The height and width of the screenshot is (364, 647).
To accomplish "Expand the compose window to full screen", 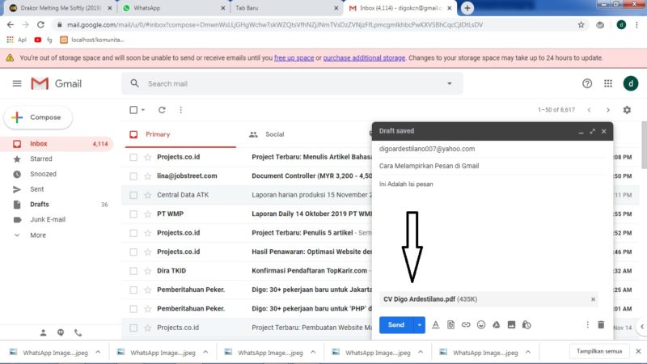I will (x=593, y=132).
